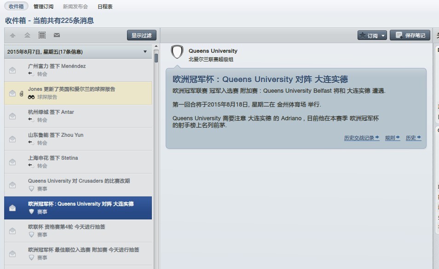
Task: Click shield icon under 欧洲冠军杯 最佳顺位入选赛 message
Action: tap(31, 258)
